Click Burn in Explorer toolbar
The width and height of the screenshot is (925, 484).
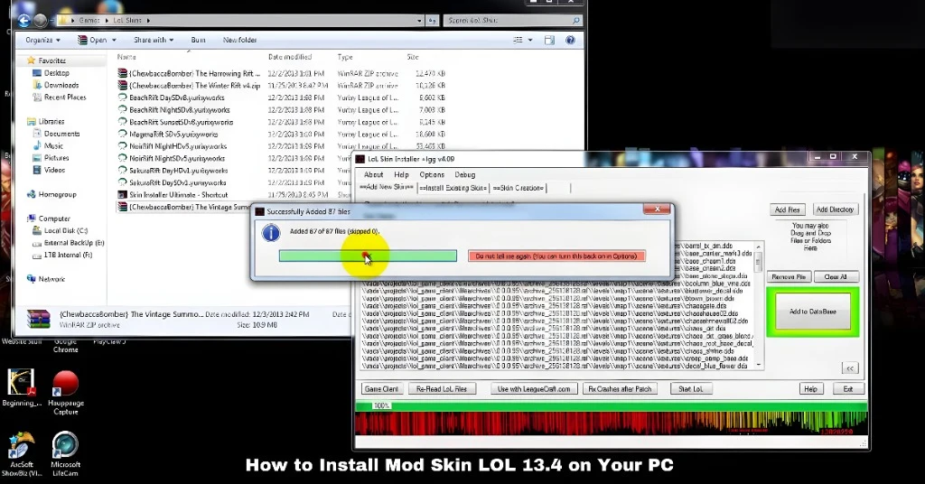198,40
